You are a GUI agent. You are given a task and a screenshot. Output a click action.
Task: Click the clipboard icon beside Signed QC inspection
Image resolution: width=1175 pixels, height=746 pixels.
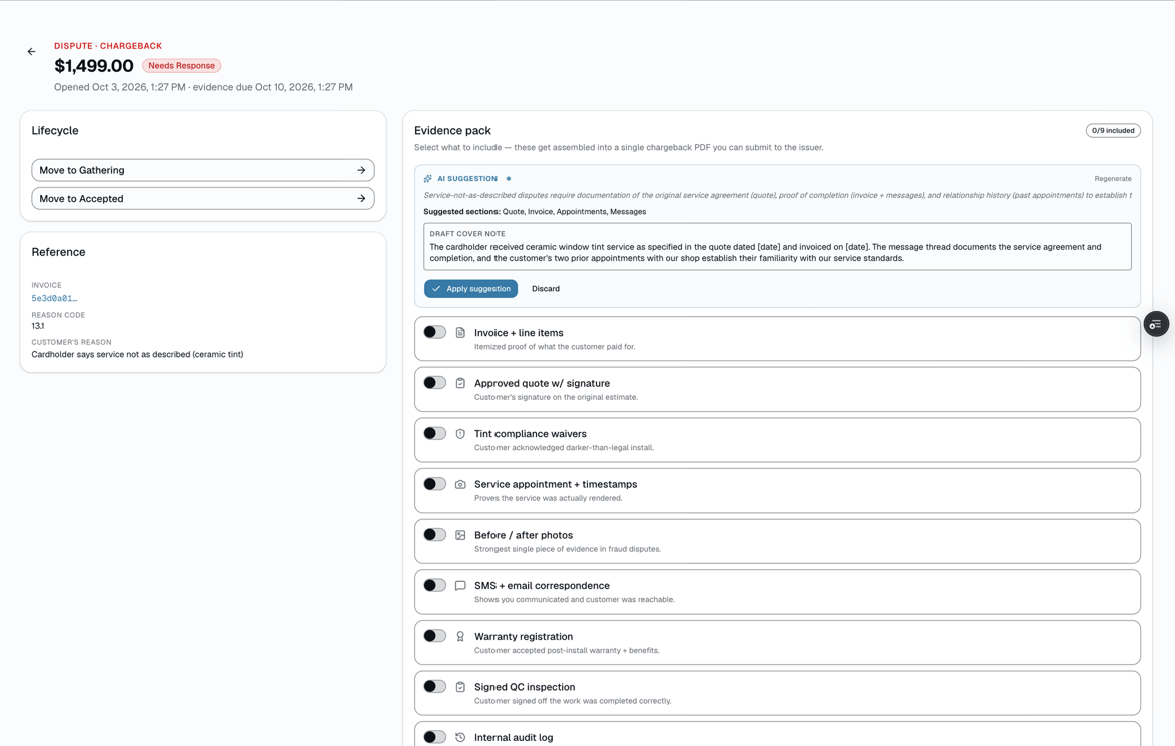click(x=460, y=687)
